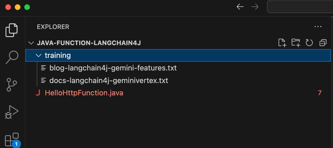
Task: Open docs-langchain4j-geminivertex.txt file
Action: click(109, 80)
